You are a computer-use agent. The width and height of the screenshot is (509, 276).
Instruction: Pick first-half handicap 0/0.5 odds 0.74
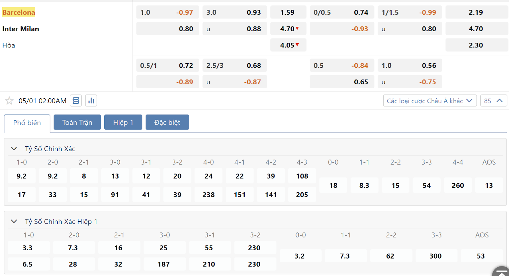click(342, 12)
